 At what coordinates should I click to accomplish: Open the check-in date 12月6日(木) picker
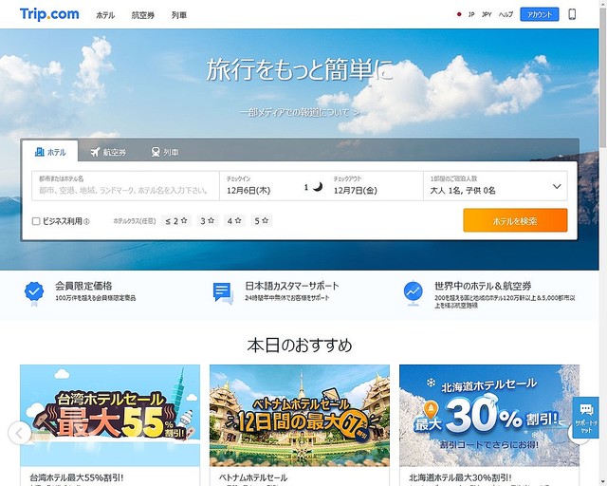tap(248, 190)
